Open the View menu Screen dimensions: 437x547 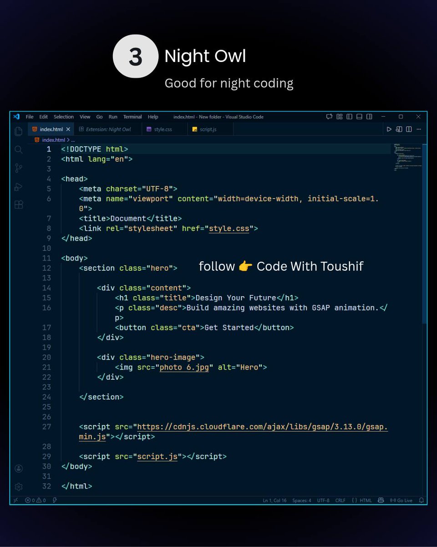85,117
